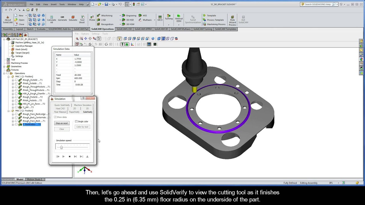Image resolution: width=365 pixels, height=205 pixels.
Task: Expand the iRough_ThroughPockets operation
Action: pos(13,87)
